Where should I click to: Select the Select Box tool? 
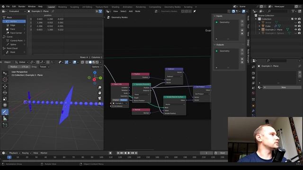5,73
